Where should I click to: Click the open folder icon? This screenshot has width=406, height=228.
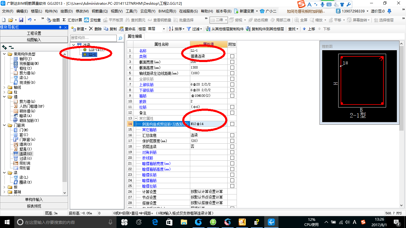coord(10,20)
